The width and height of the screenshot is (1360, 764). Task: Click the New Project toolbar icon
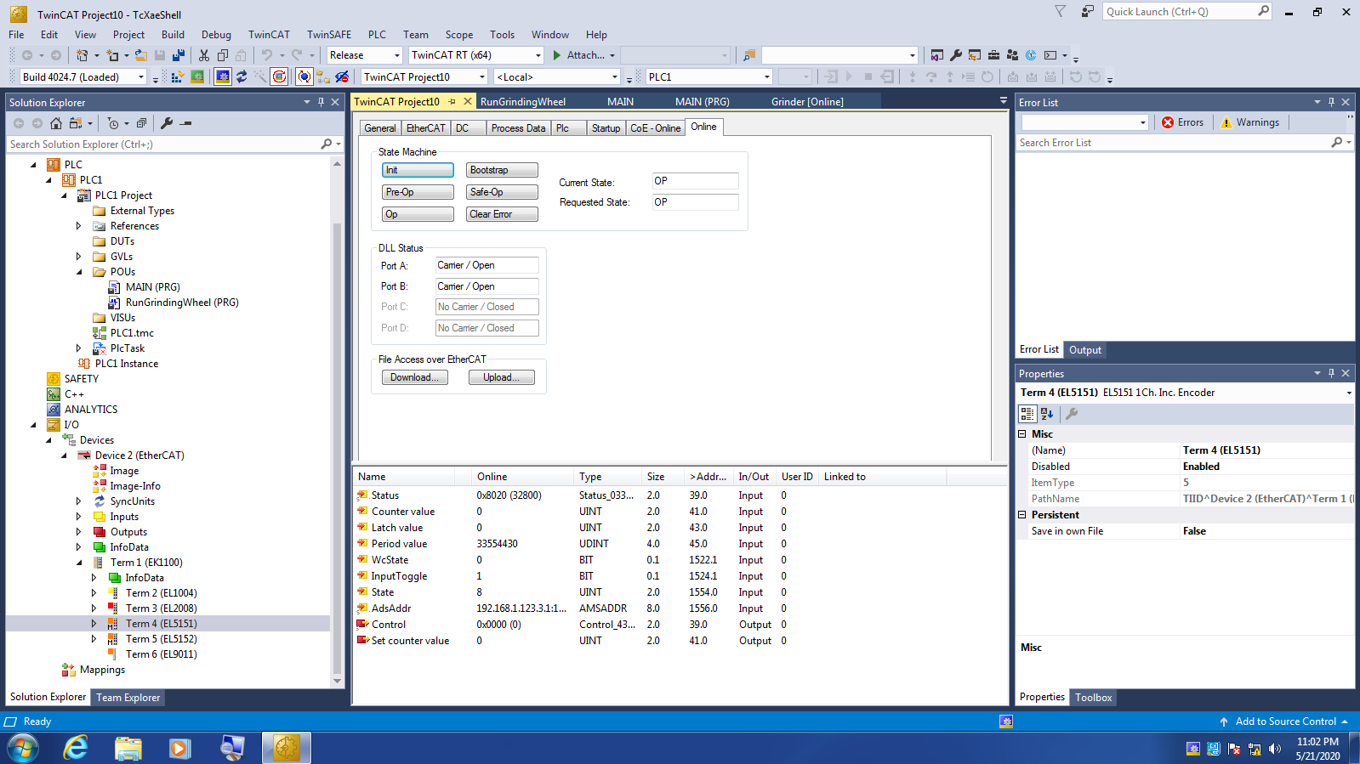click(82, 55)
